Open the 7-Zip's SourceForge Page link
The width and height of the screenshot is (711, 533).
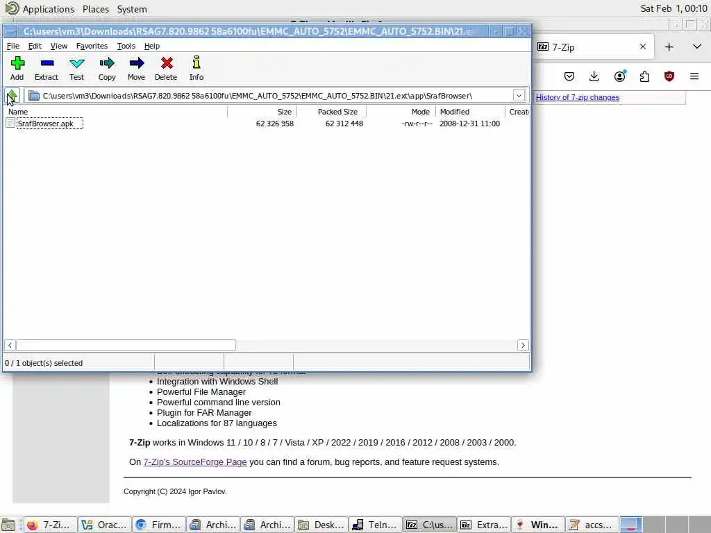[195, 462]
